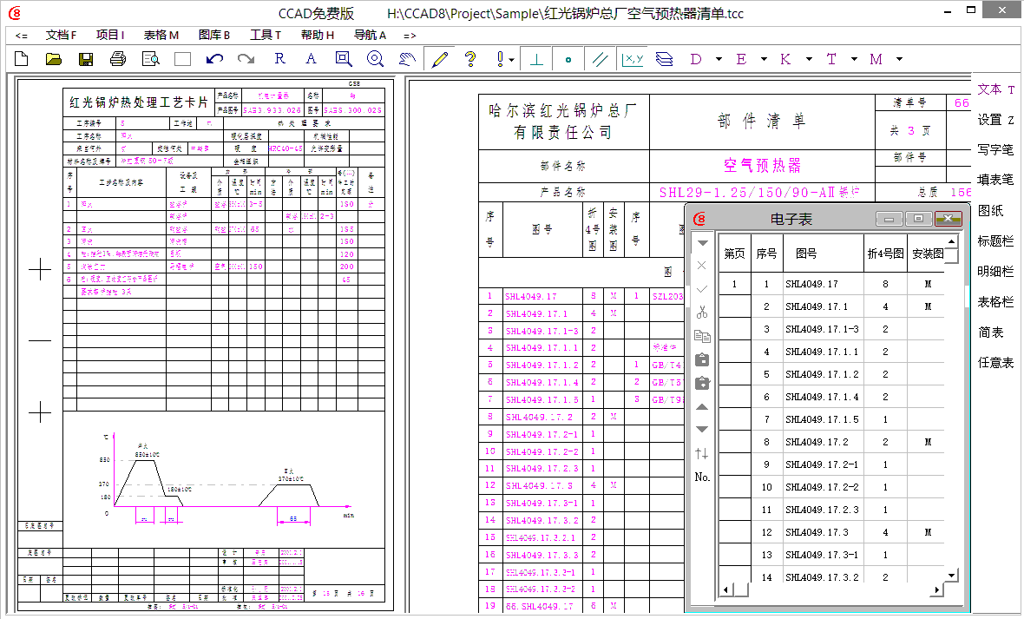1024x619 pixels.
Task: Select the hand pan tool
Action: click(407, 59)
